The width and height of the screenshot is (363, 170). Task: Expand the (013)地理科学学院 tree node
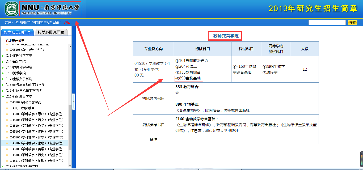point(3,55)
